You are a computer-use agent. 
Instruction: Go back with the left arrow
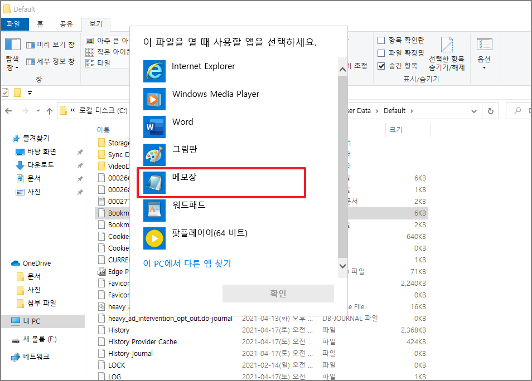coord(8,111)
